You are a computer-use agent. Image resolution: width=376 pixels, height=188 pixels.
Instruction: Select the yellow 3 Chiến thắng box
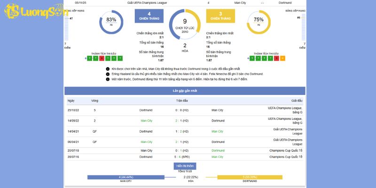tap(220, 16)
